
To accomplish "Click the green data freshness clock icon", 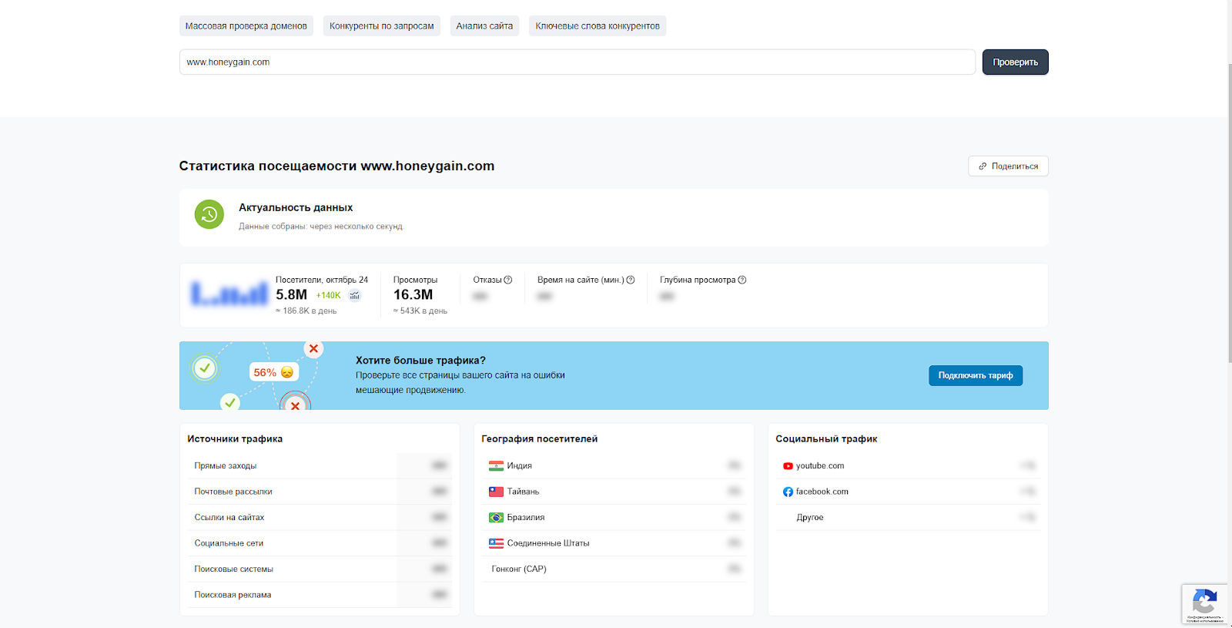I will [209, 215].
